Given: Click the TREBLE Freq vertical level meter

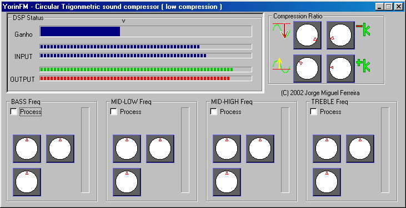Looking at the screenshot, I should click(385, 150).
